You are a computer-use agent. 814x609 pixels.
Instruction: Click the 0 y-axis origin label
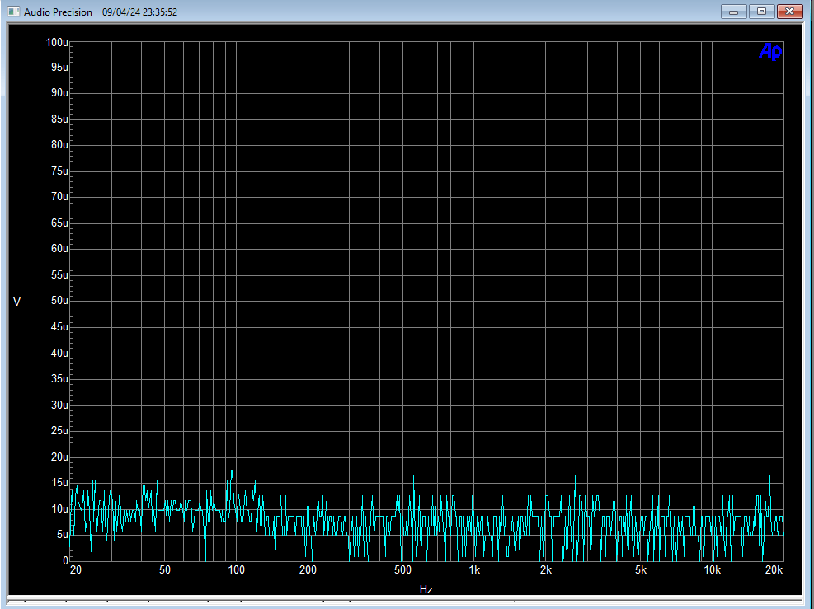65,560
